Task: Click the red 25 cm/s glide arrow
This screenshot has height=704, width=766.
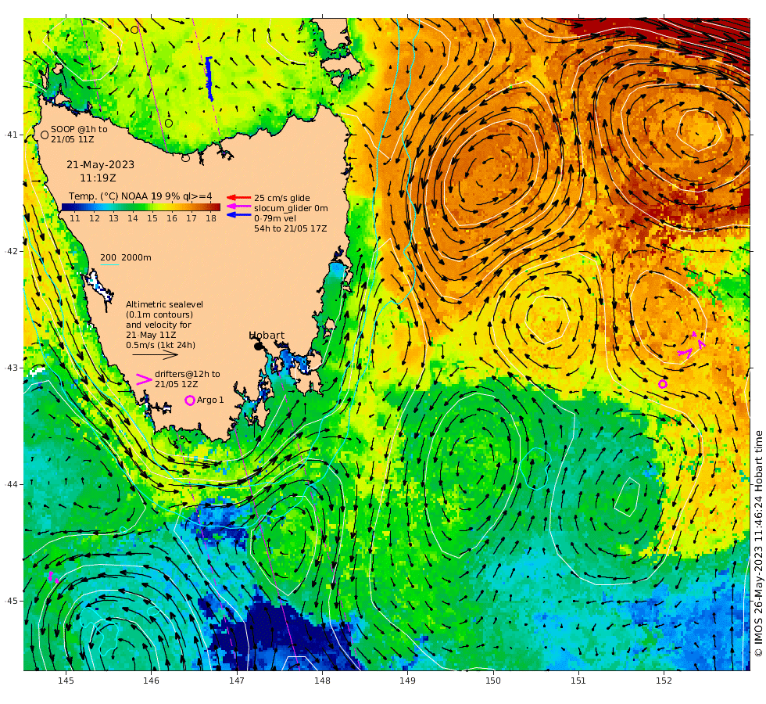Action: point(239,197)
